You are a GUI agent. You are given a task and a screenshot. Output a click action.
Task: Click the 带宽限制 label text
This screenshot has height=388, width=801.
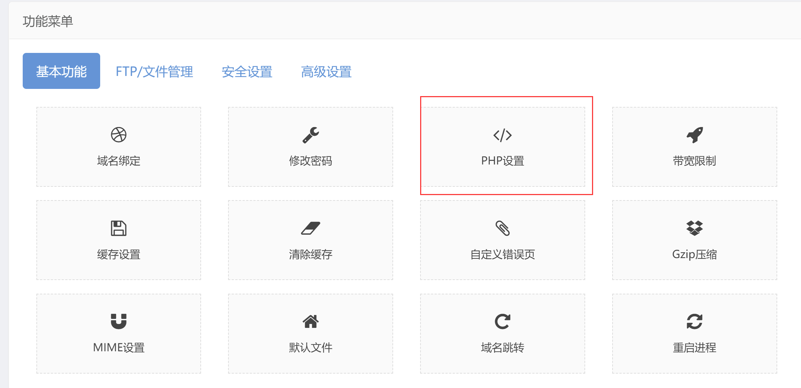(x=695, y=161)
